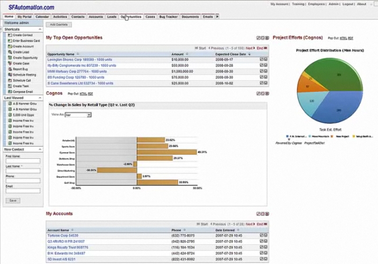Screen dimensions: 378x264
Task: Click the Create Task shortcut icon
Action: click(10, 86)
